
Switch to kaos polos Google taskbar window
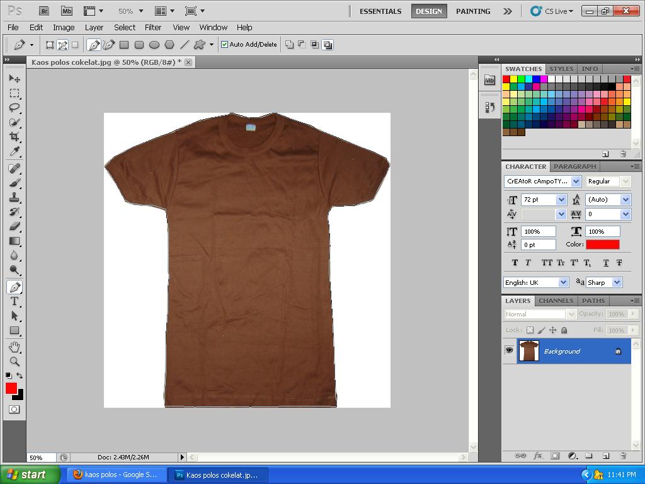[x=117, y=475]
